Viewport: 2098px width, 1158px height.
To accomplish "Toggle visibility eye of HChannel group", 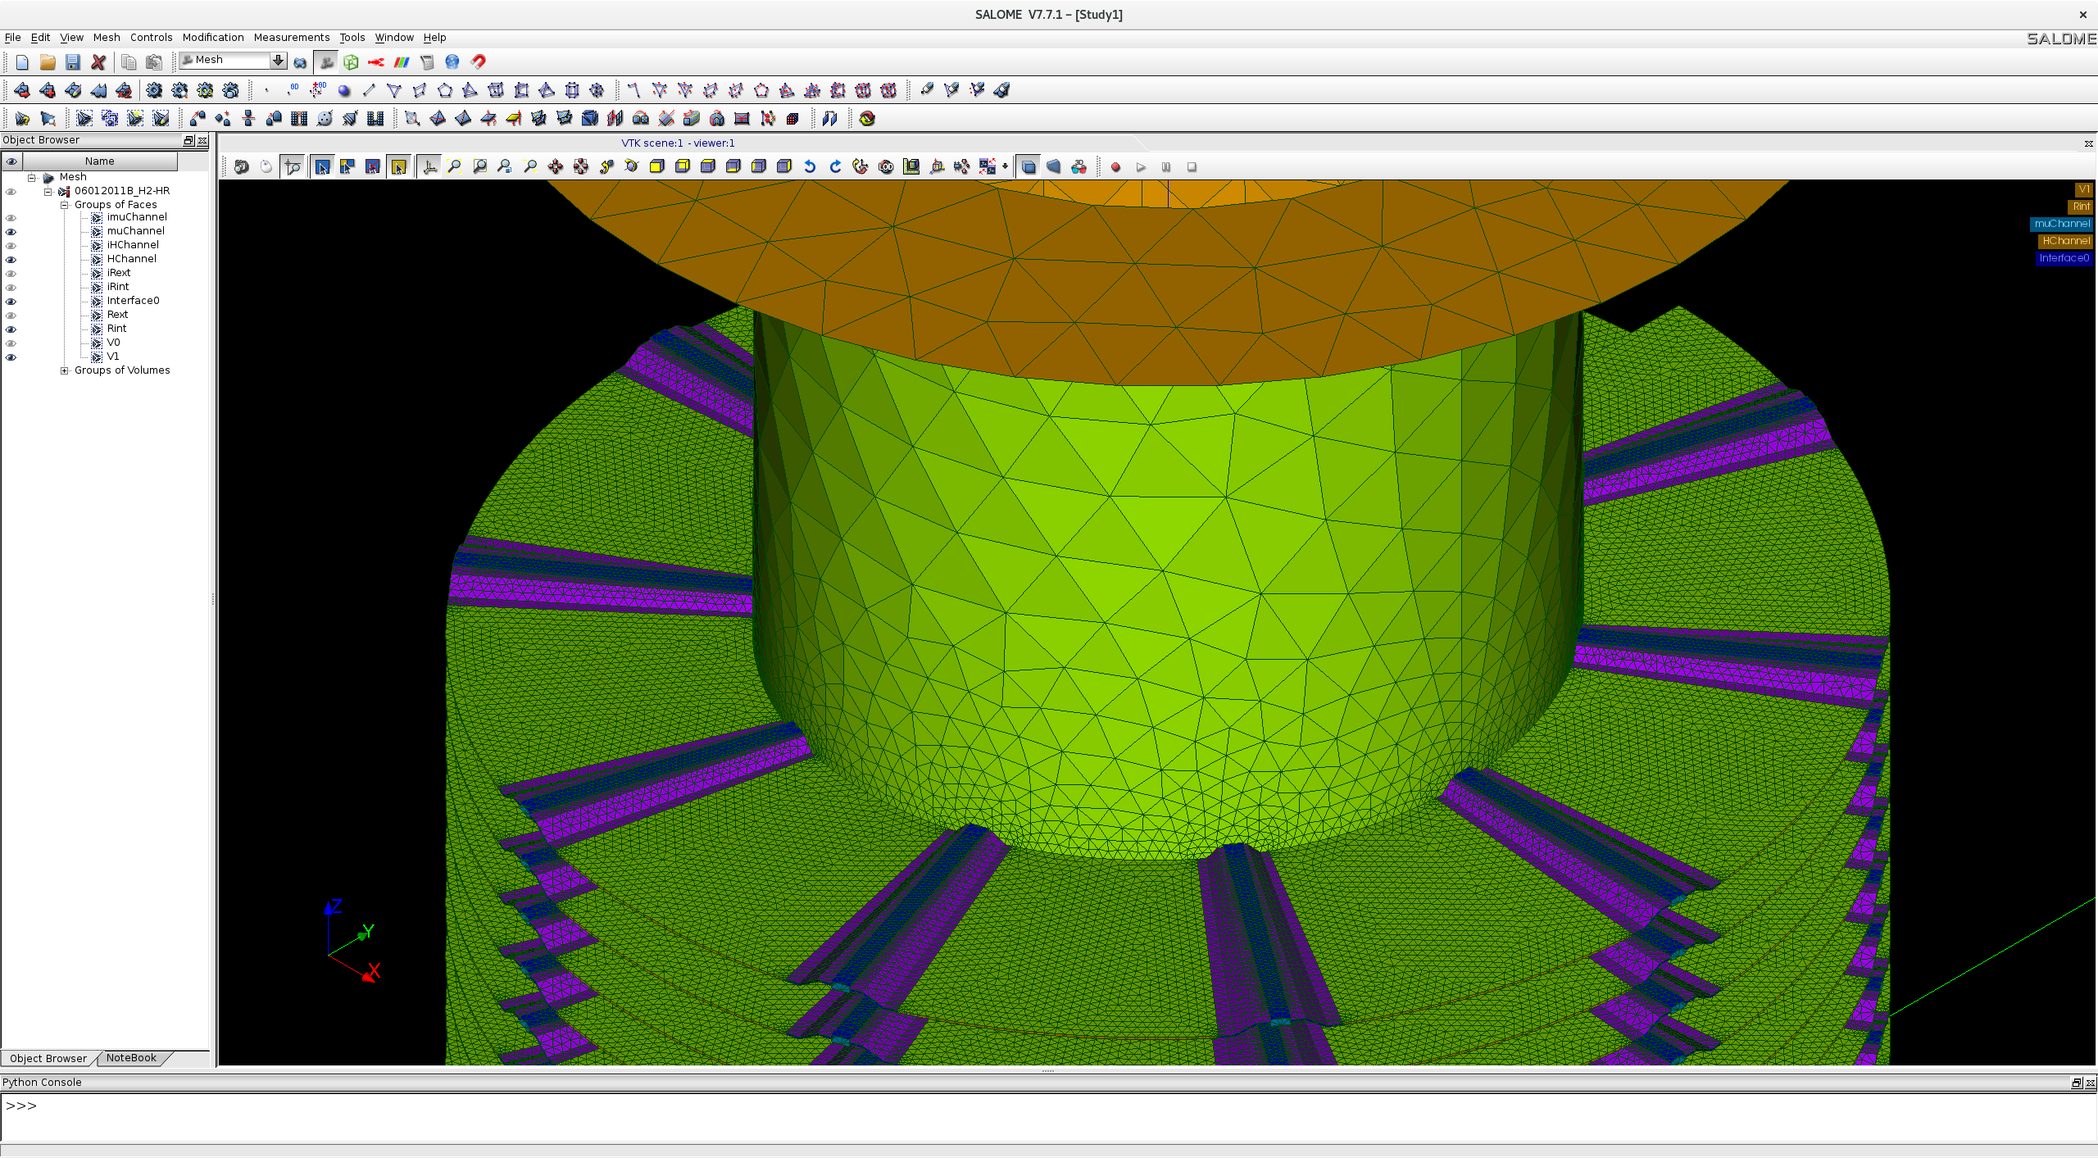I will click(11, 260).
